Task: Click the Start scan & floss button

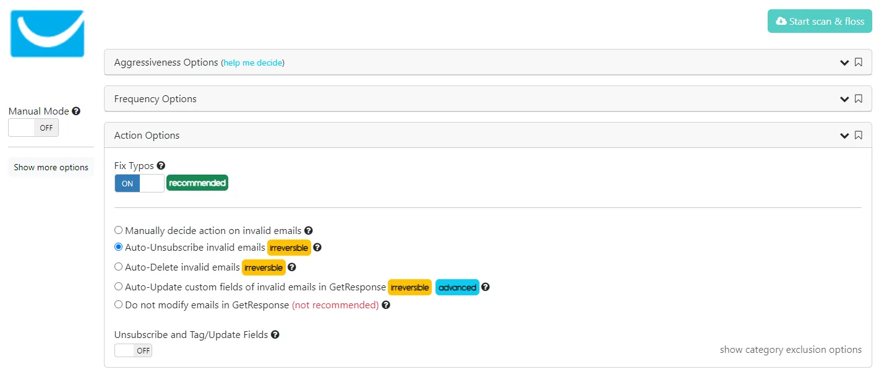Action: coord(820,21)
